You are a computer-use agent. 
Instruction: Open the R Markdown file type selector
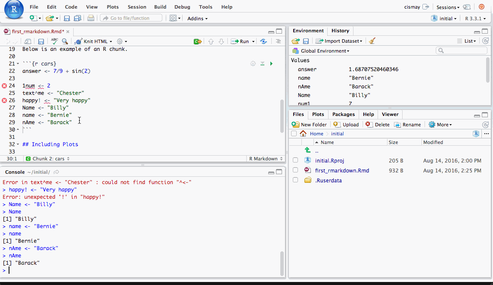266,159
